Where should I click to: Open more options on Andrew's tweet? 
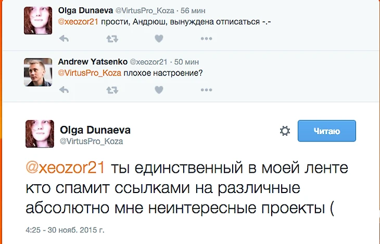[x=207, y=90]
